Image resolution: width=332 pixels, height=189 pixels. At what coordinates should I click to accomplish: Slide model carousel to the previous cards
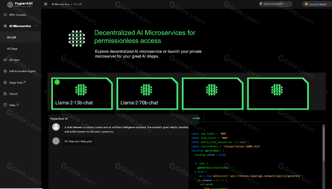(x=46, y=92)
